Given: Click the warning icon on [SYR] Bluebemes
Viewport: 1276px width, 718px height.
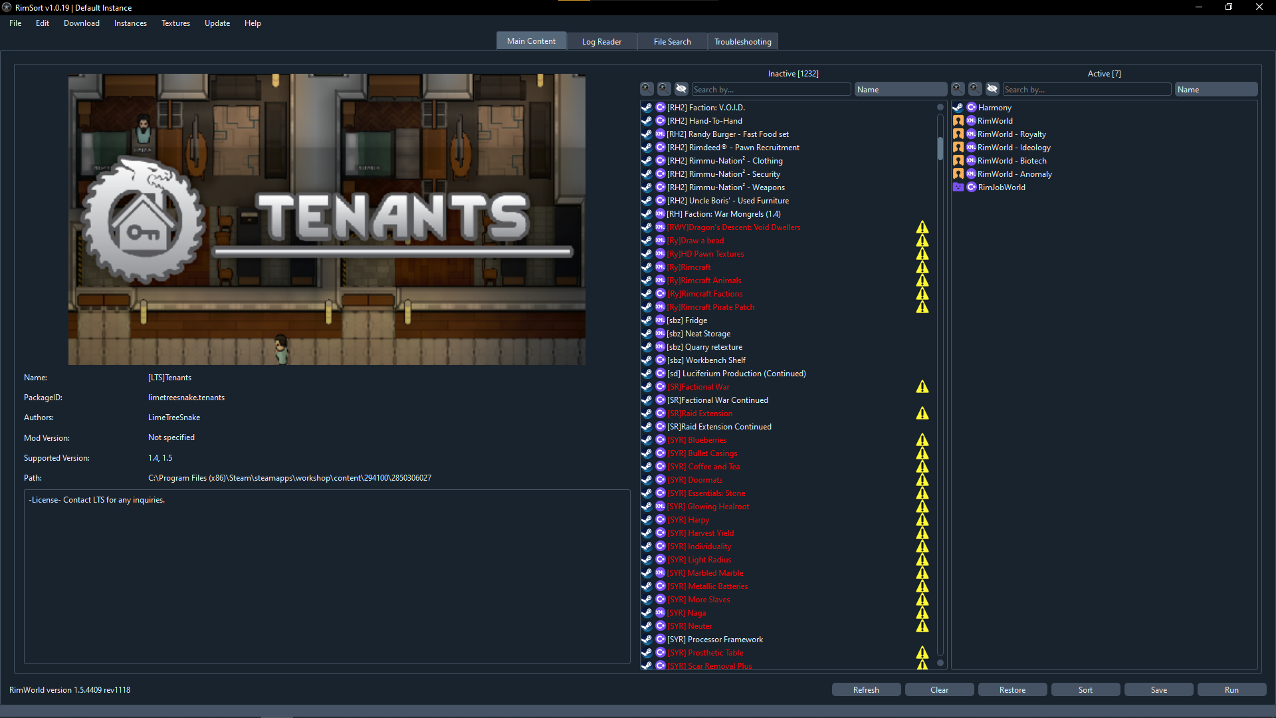Looking at the screenshot, I should click(x=922, y=440).
